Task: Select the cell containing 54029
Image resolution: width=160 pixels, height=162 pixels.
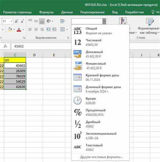Action: pos(15,81)
